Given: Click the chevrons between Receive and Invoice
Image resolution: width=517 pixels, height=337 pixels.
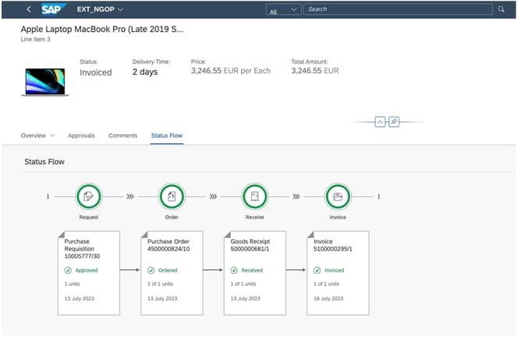Looking at the screenshot, I should click(x=296, y=196).
